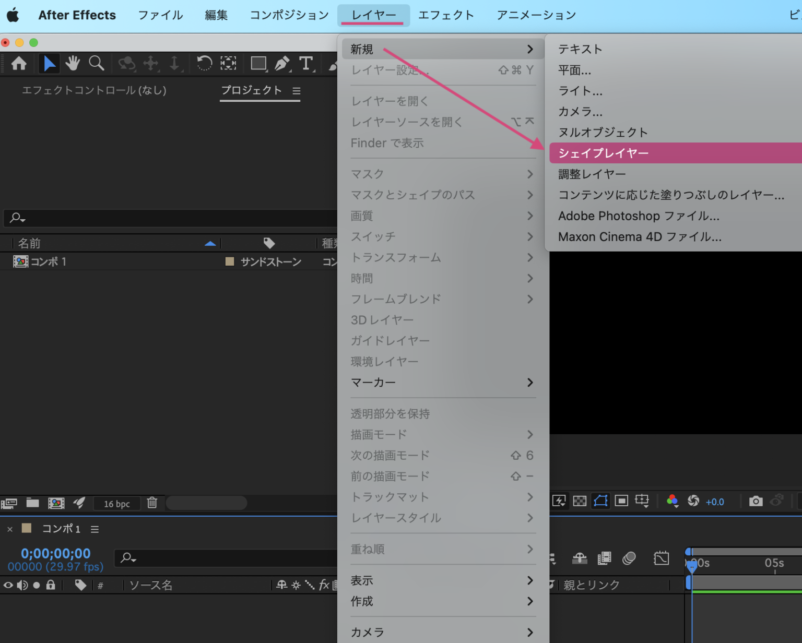Viewport: 802px width, 643px height.
Task: Select the Pen tool
Action: pos(282,63)
